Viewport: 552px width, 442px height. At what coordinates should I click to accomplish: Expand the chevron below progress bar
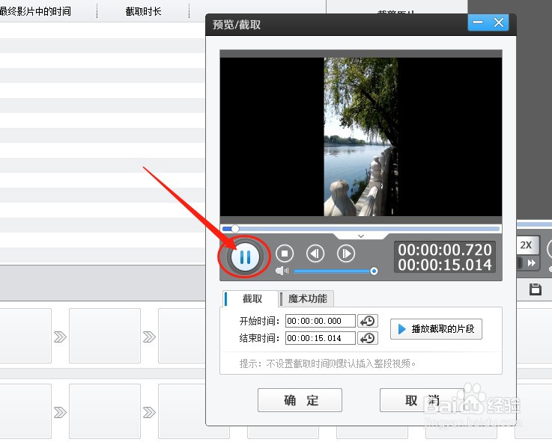pos(361,236)
